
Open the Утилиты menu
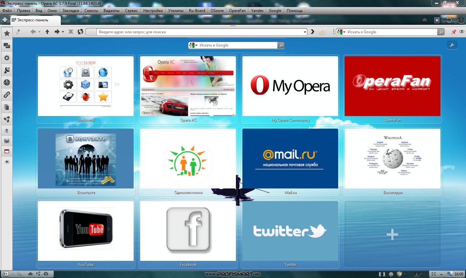click(176, 11)
